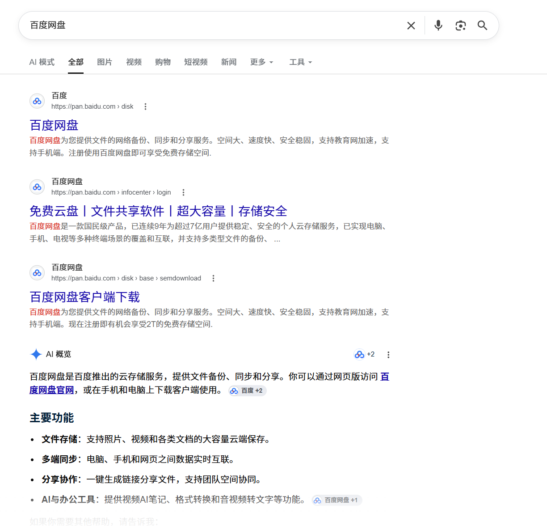Image resolution: width=547 pixels, height=526 pixels.
Task: Start voice search with the microphone icon
Action: pyautogui.click(x=438, y=25)
